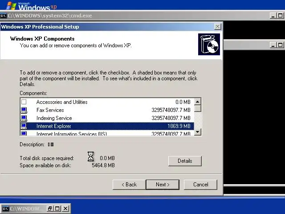Screen dimensions: 285x214
Task: Restore the minimized C:\WINDOW window
Action: pos(50,209)
